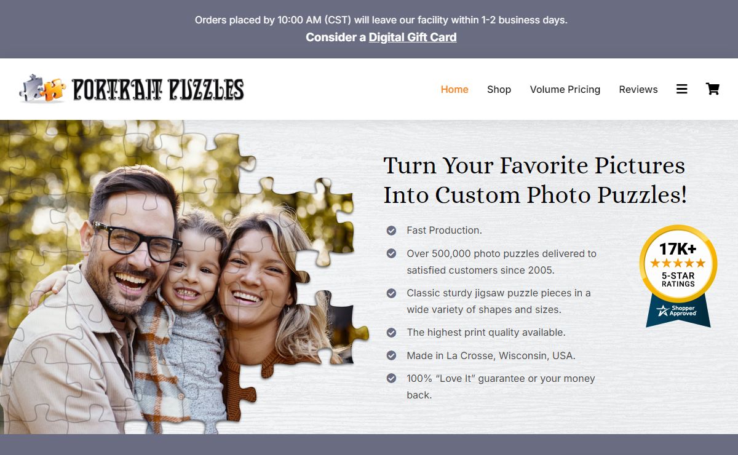738x455 pixels.
Task: Click checkmark beside Classic sturdy jigsaw pieces
Action: tap(391, 293)
